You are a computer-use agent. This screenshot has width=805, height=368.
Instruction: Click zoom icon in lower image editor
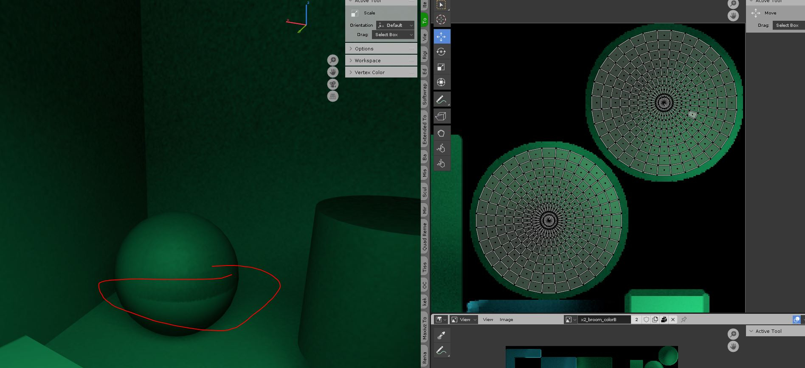pyautogui.click(x=733, y=334)
